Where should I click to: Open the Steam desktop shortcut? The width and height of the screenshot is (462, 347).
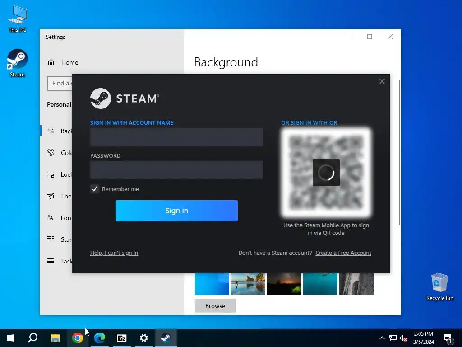18,63
